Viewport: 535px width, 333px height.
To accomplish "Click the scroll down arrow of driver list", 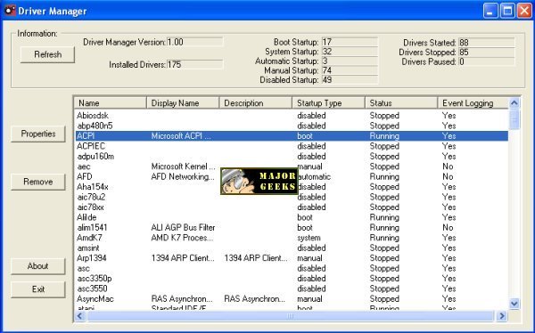I will pyautogui.click(x=514, y=303).
